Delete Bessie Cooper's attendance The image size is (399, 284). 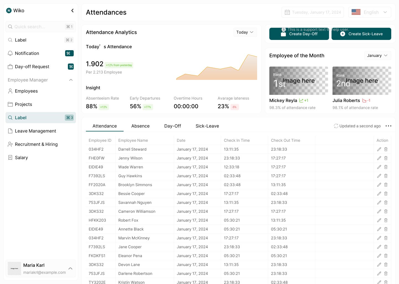(x=386, y=194)
